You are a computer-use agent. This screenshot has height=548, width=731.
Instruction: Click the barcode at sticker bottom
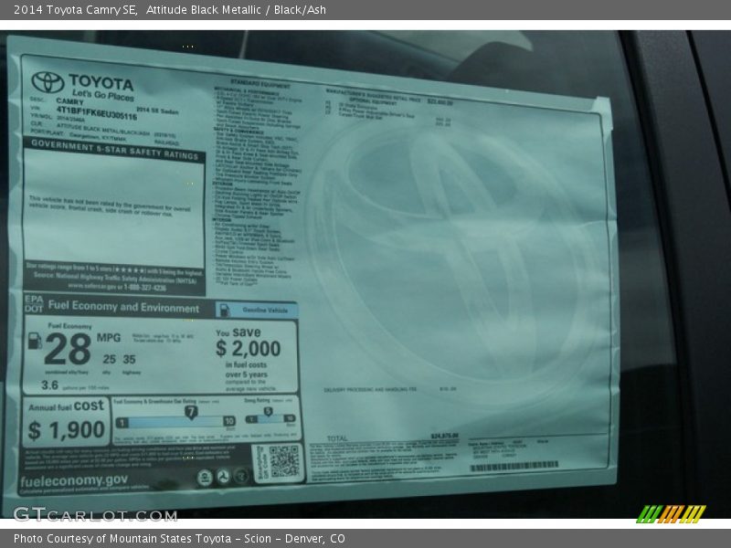pos(514,466)
